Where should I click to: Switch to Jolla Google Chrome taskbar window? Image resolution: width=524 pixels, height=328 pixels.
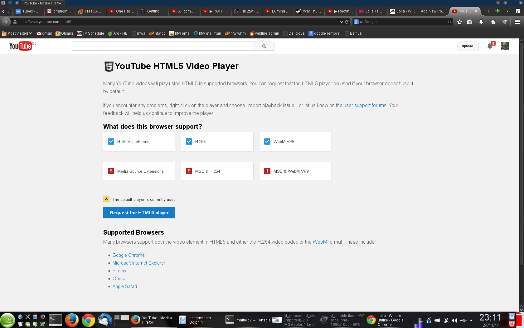(x=389, y=320)
